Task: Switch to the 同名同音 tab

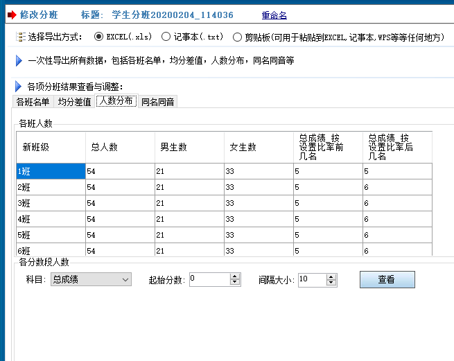Action: click(157, 102)
